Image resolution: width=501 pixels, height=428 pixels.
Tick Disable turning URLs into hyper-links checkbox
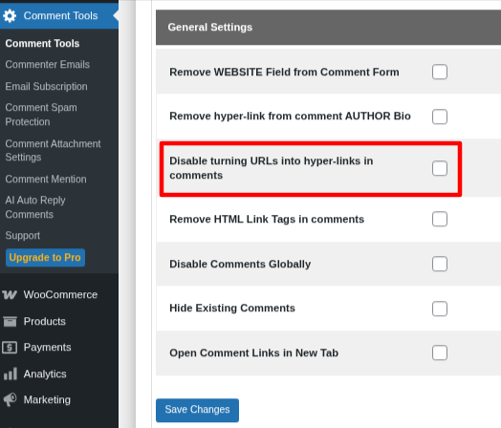tap(440, 168)
